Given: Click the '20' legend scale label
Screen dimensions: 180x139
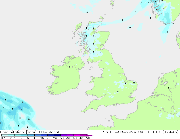Looking at the screenshot, I should [49, 138].
